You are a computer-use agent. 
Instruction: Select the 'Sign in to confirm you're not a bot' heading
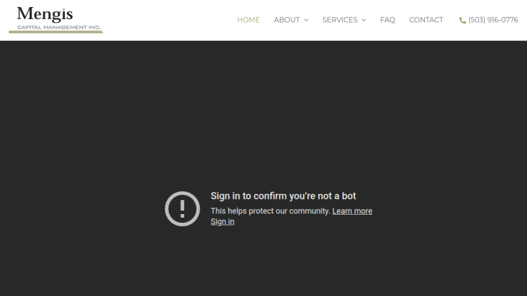(x=283, y=196)
